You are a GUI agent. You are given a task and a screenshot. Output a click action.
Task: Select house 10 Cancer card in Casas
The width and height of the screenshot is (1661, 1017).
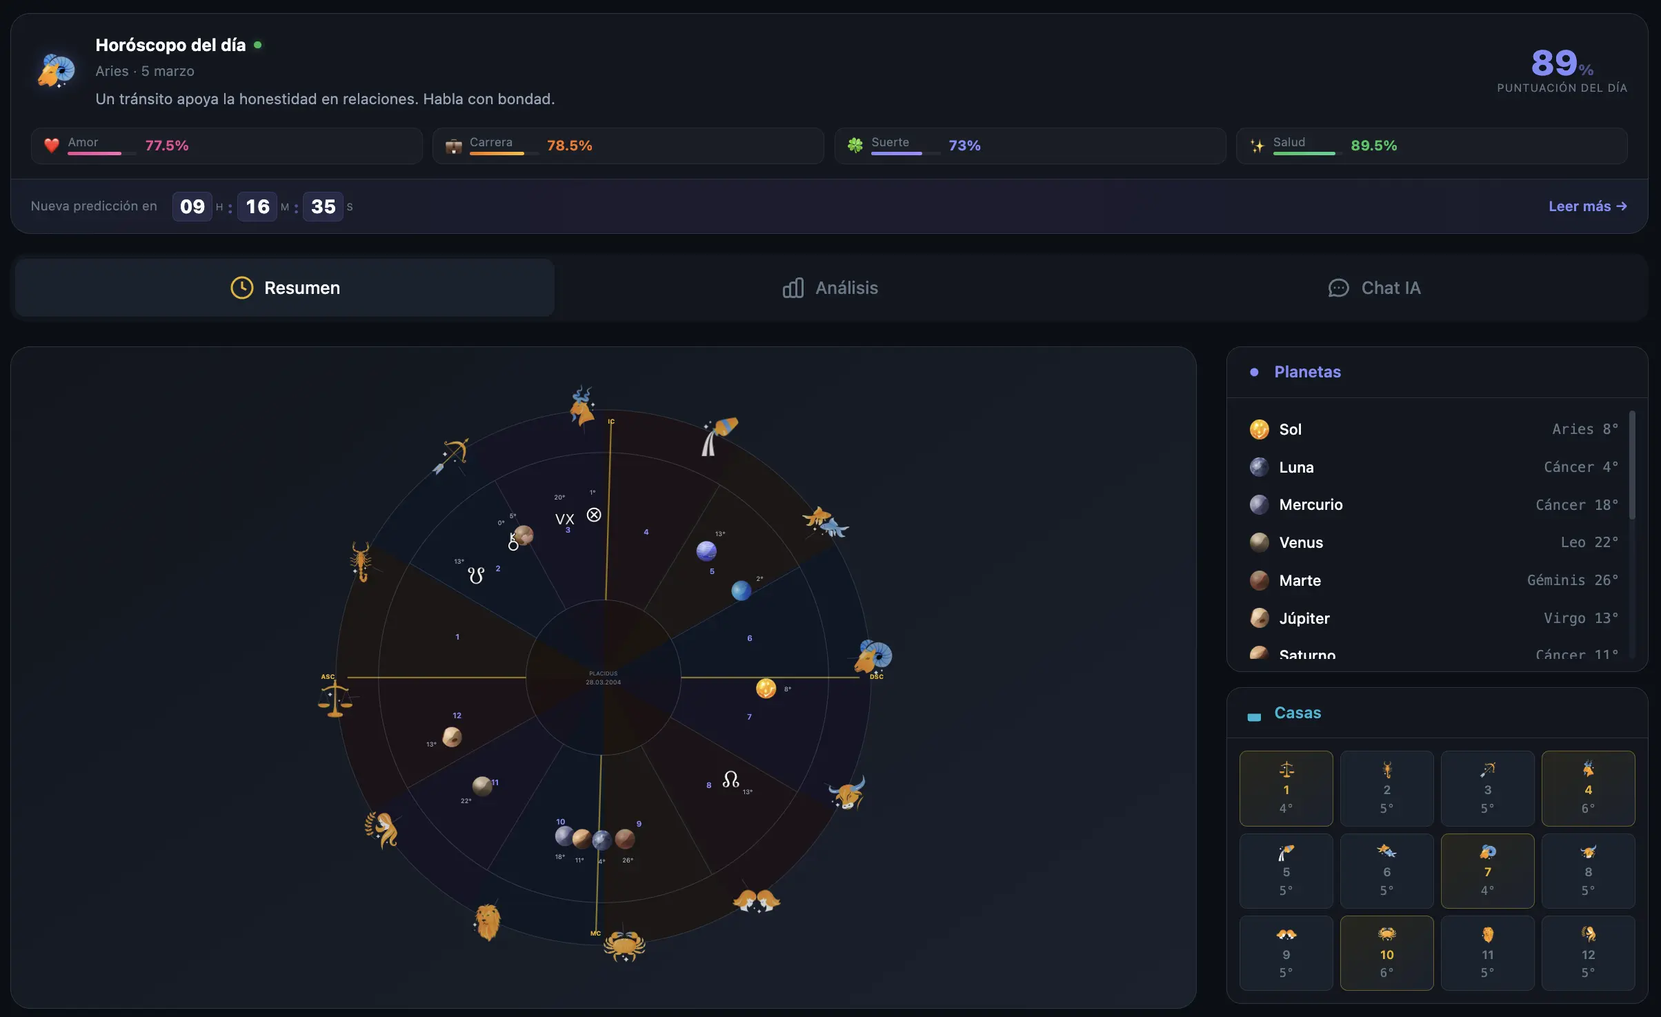pyautogui.click(x=1386, y=952)
